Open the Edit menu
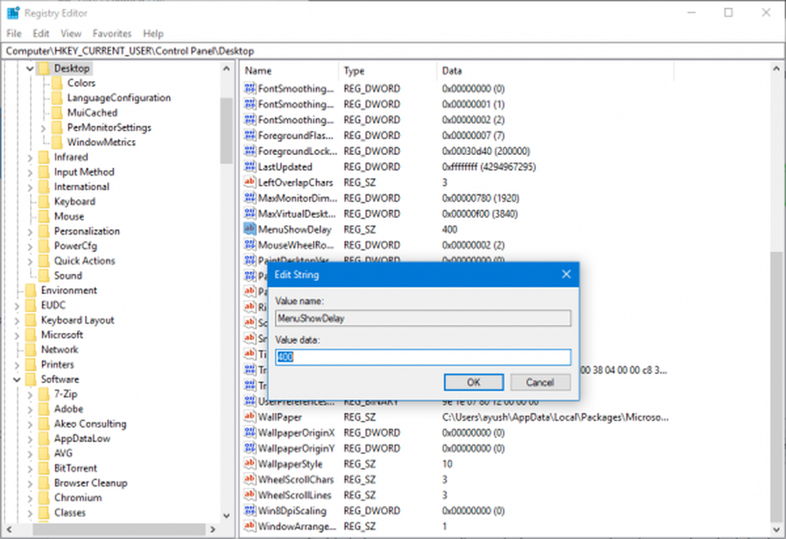The height and width of the screenshot is (539, 786). click(x=41, y=34)
